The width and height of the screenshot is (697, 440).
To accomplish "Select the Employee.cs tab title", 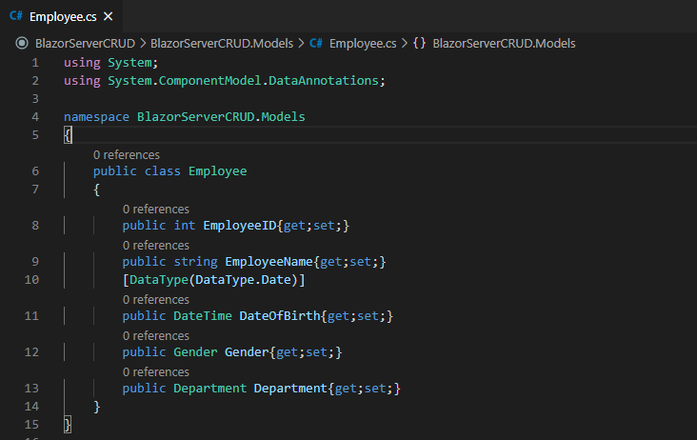I will click(63, 16).
